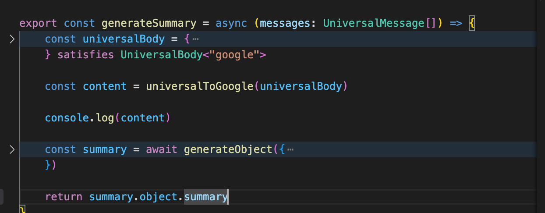Click the "google" string literal
This screenshot has height=213, width=545.
[x=235, y=55]
